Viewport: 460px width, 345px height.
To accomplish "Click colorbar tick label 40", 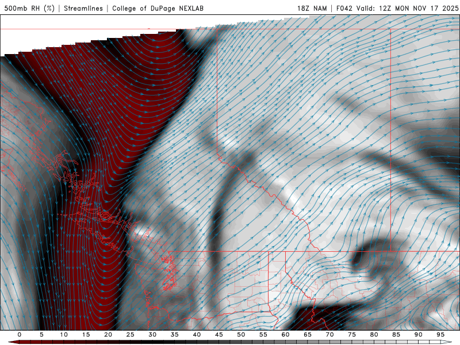I will point(197,335).
